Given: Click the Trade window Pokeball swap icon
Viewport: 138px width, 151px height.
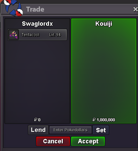Looking at the screenshot, I should 13,8.
